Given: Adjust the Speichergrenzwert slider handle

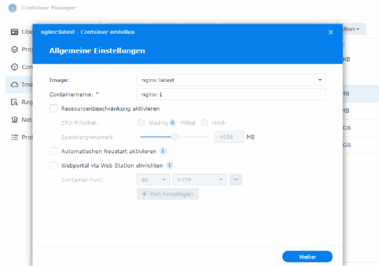Looking at the screenshot, I should tap(174, 137).
